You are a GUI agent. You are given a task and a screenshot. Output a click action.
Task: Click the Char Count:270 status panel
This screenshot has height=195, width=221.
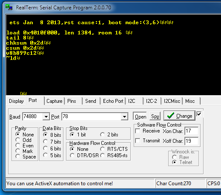click(x=180, y=184)
